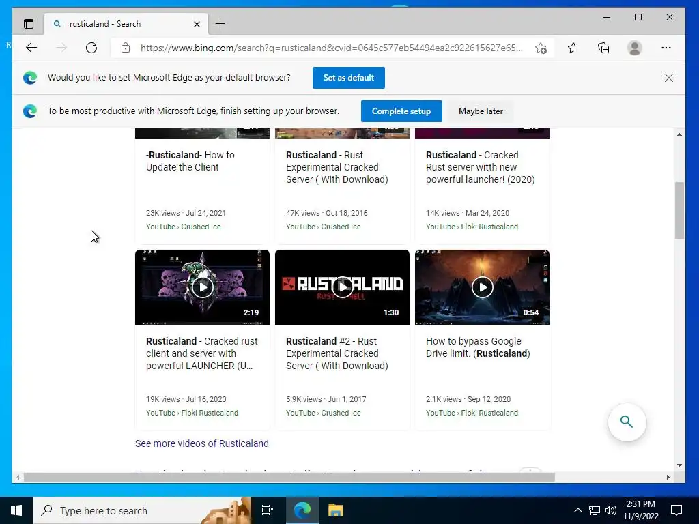Open the profile avatar icon
Image resolution: width=699 pixels, height=524 pixels.
pyautogui.click(x=634, y=48)
